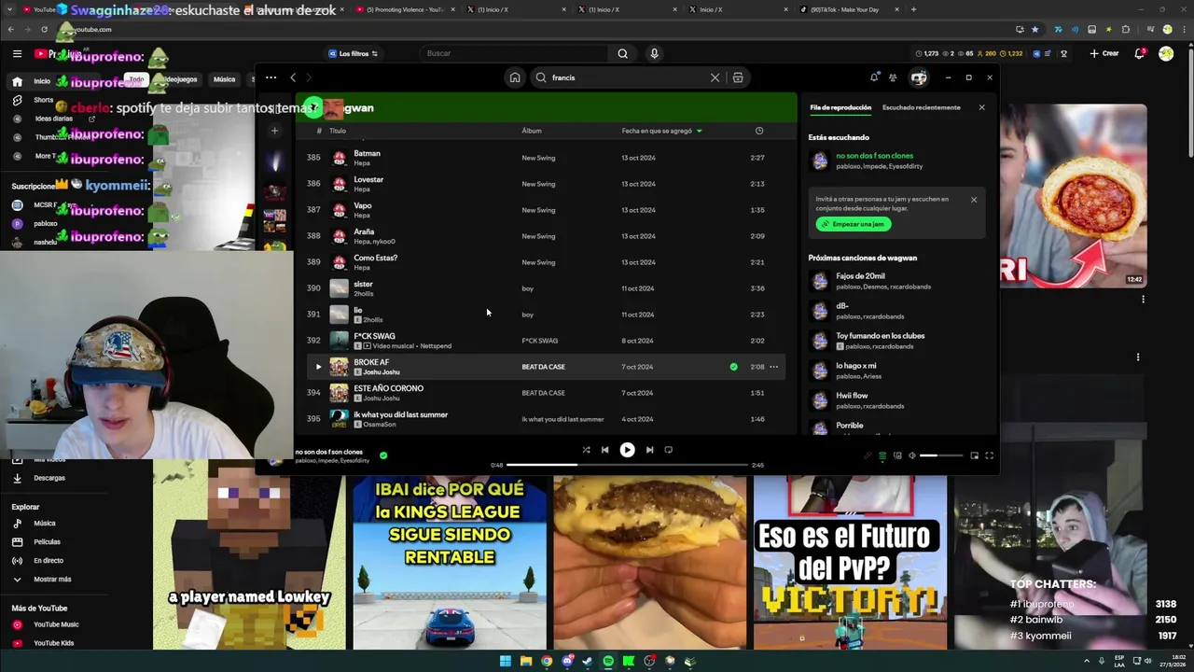Toggle saved checkmark on BROKE AF row
This screenshot has width=1194, height=672.
[x=733, y=367]
